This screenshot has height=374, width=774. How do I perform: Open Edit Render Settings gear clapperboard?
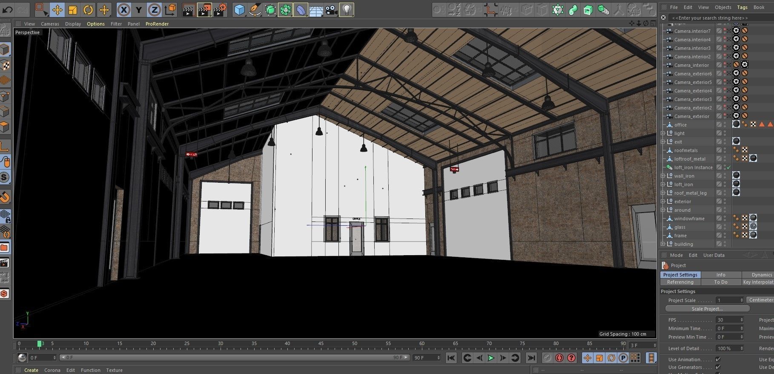click(220, 9)
